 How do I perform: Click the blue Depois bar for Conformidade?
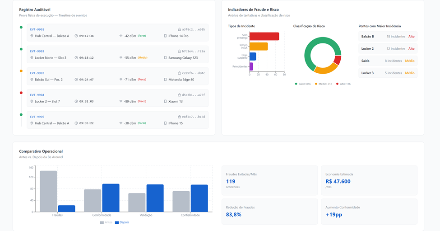(111, 198)
